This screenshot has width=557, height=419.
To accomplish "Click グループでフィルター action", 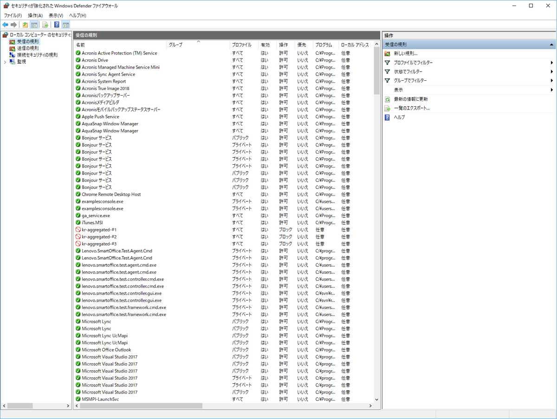I will 410,81.
